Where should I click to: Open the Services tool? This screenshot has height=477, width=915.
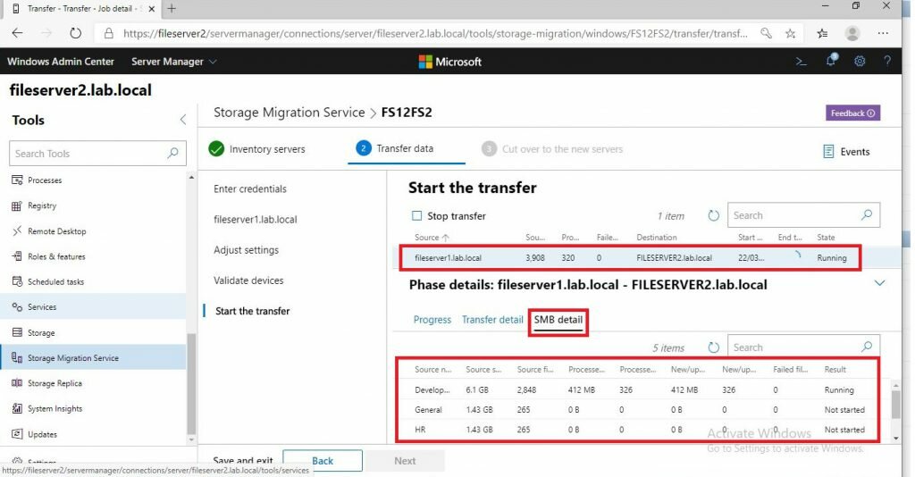pyautogui.click(x=42, y=306)
